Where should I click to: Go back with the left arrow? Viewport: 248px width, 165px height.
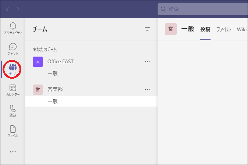click(8, 9)
